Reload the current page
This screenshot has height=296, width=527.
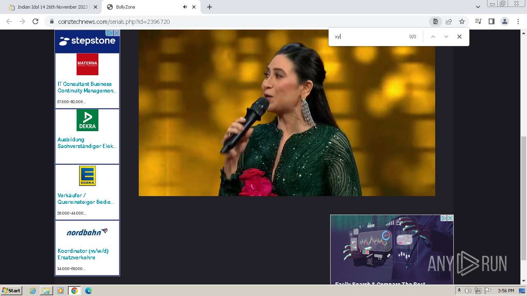coord(35,21)
